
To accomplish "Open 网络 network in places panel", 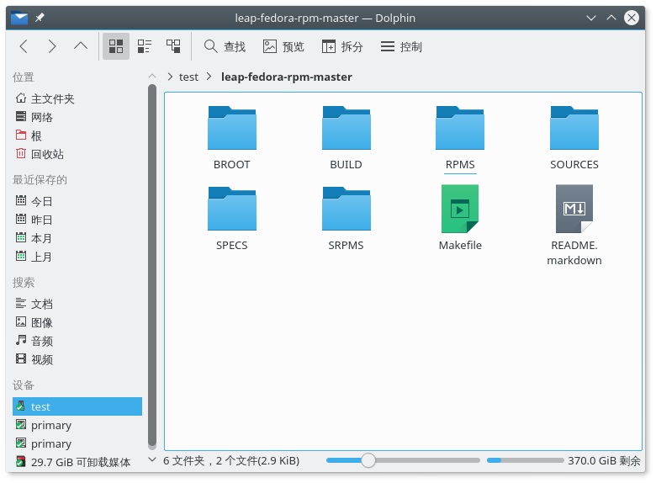I will point(77,117).
